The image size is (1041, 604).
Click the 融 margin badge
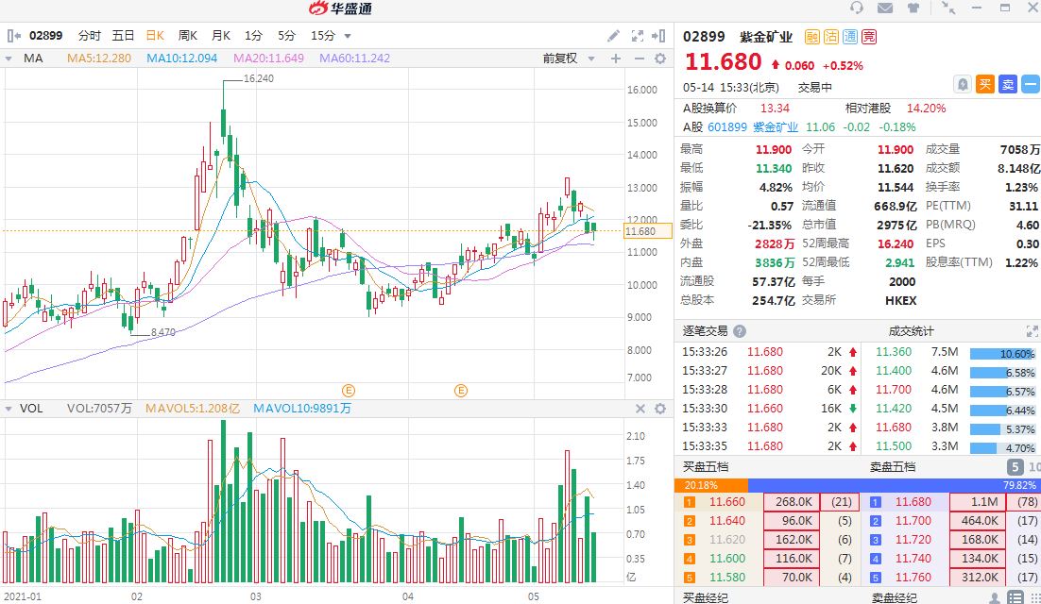point(812,37)
